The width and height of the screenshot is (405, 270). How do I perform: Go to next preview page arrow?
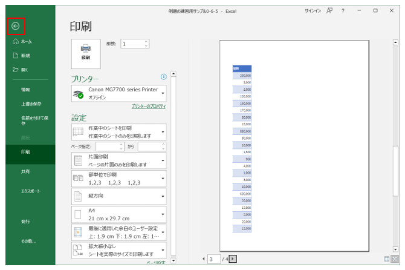click(x=233, y=259)
